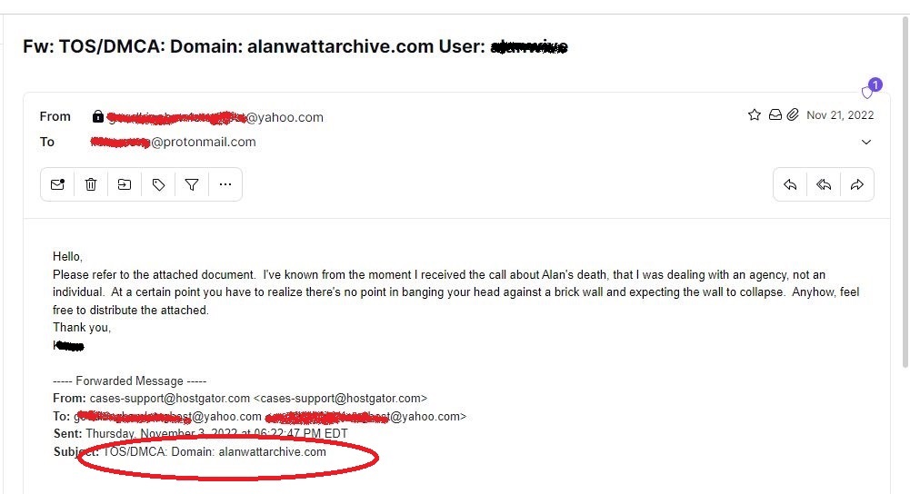Move email to trash

click(91, 184)
